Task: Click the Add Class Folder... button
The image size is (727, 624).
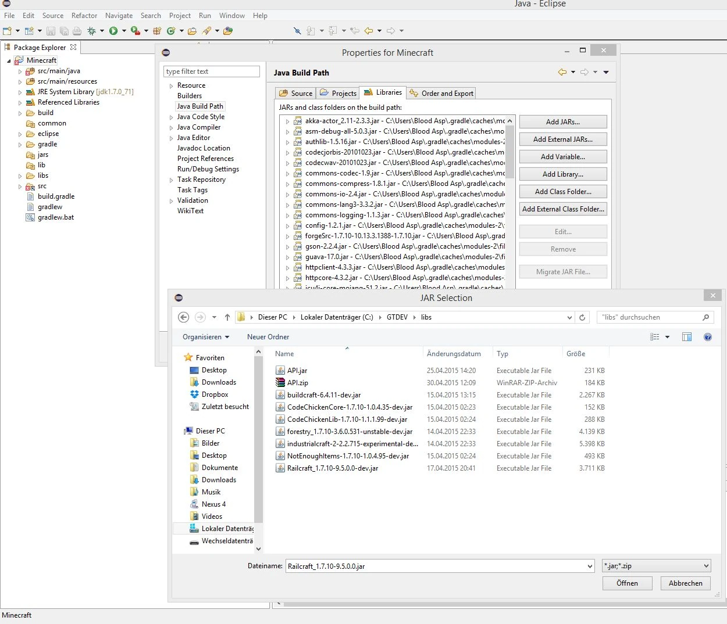Action: [x=563, y=192]
